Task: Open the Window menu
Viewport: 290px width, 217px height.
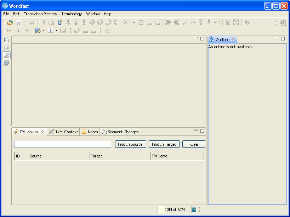Action: [93, 14]
